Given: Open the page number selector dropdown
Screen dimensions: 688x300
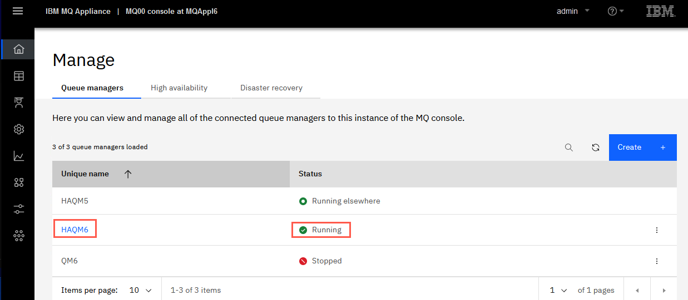Looking at the screenshot, I should point(558,290).
